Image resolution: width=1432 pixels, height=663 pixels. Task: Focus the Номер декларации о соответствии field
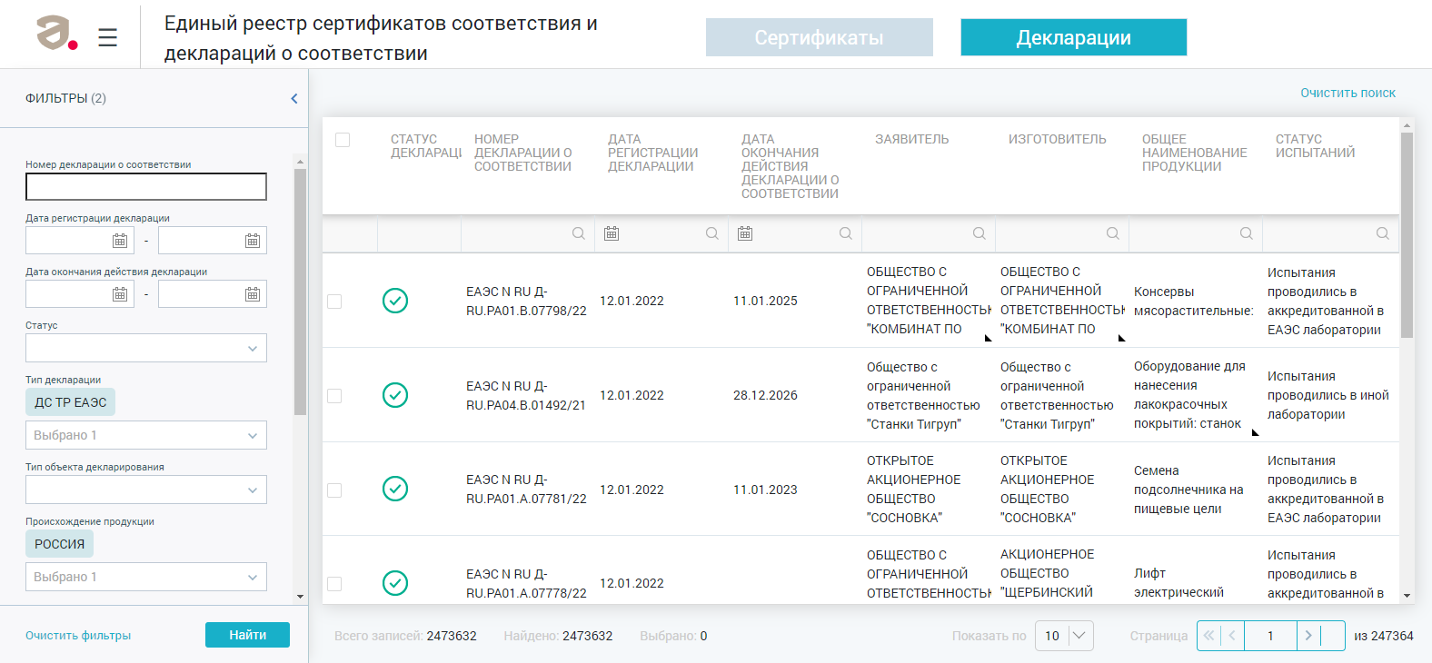[x=146, y=187]
